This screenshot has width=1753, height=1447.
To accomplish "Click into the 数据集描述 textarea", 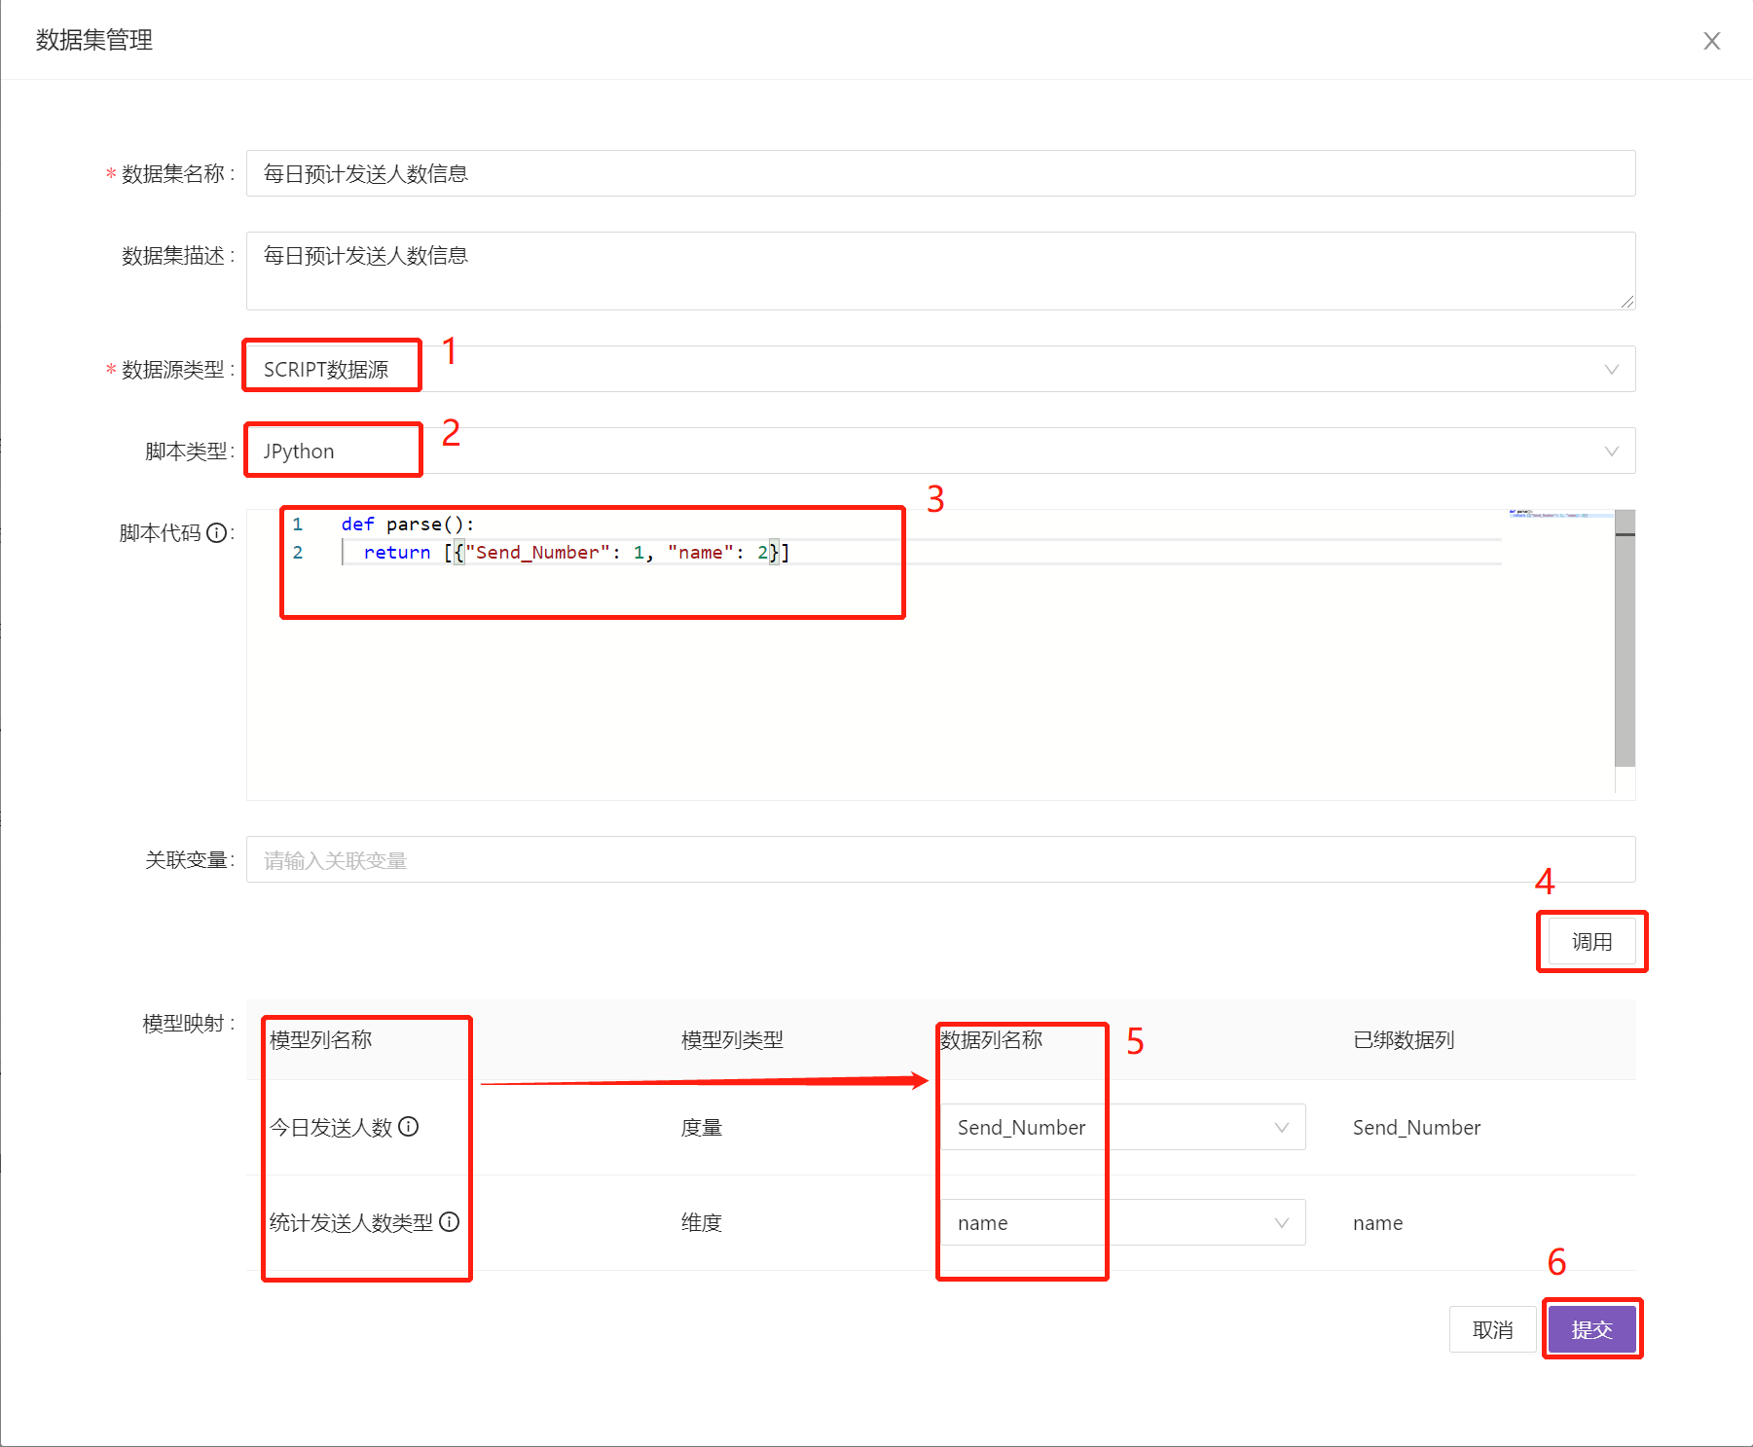I will [940, 271].
